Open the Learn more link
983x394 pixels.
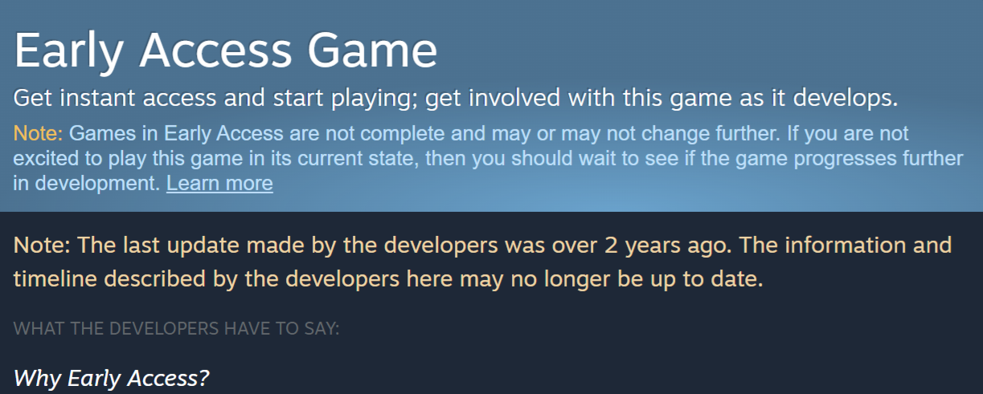pos(219,184)
